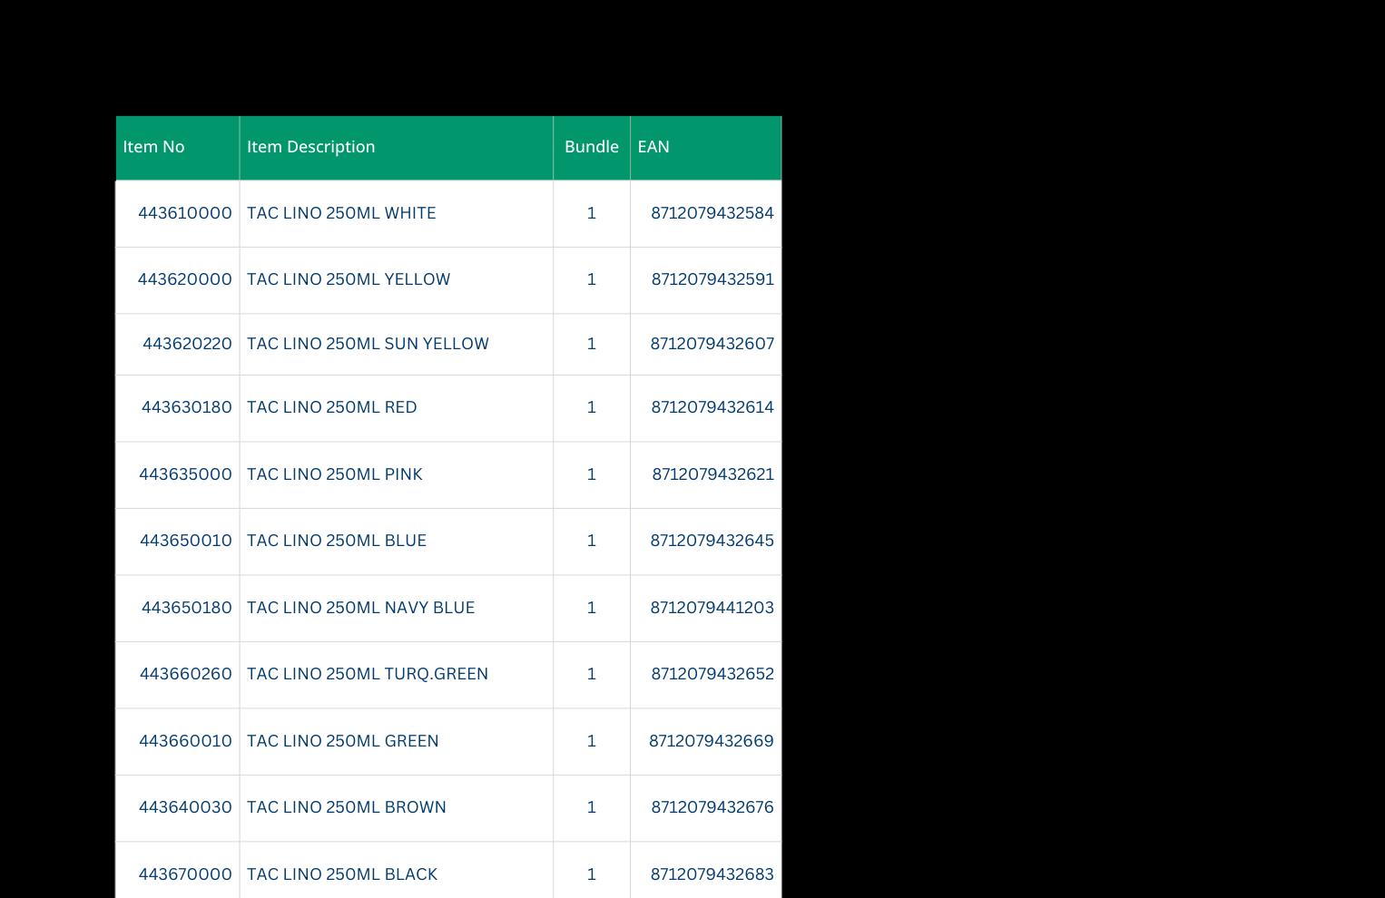Select TAC LINO 250ML PINK description

click(x=335, y=474)
